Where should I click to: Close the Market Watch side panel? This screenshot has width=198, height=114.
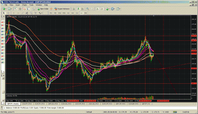[3, 16]
